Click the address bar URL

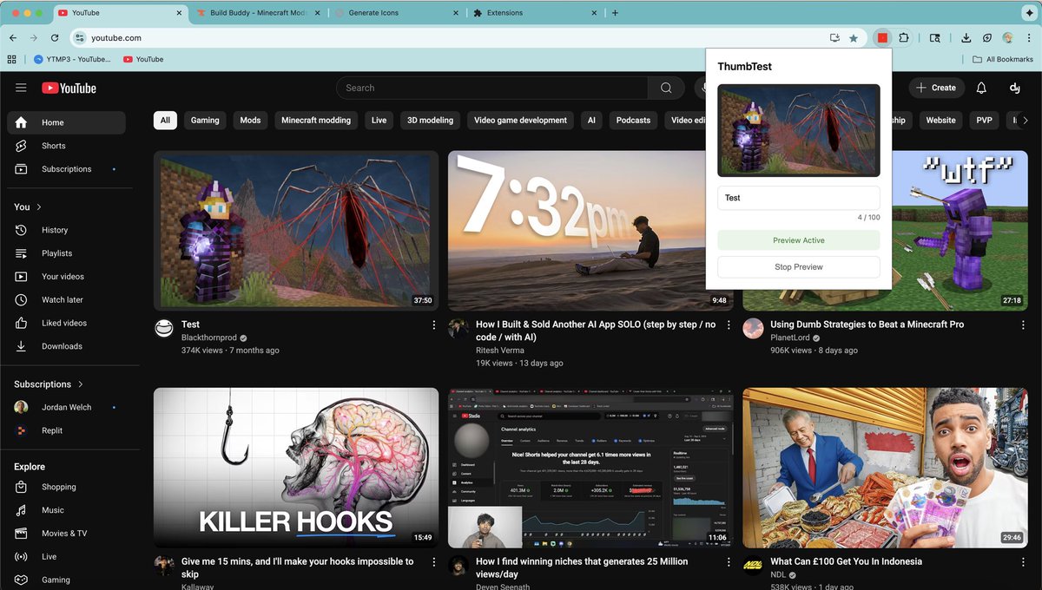click(x=116, y=38)
